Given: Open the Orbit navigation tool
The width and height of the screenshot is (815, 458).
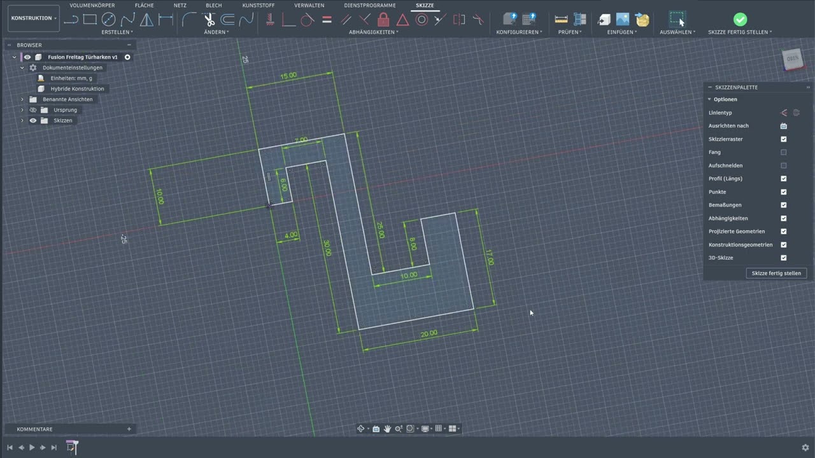Looking at the screenshot, I should coord(361,429).
